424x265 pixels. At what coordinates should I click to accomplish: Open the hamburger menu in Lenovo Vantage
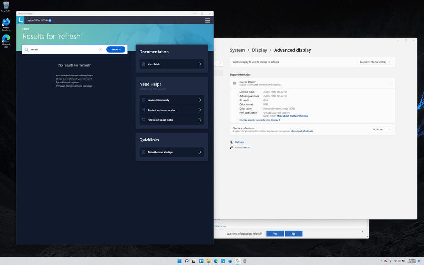pos(208,20)
